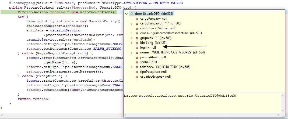The width and height of the screenshot is (288, 119).
Task: Expand the nome field node
Action: (131, 52)
